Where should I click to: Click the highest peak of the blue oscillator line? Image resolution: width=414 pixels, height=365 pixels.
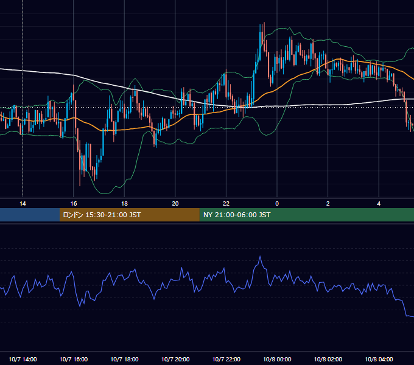click(260, 256)
